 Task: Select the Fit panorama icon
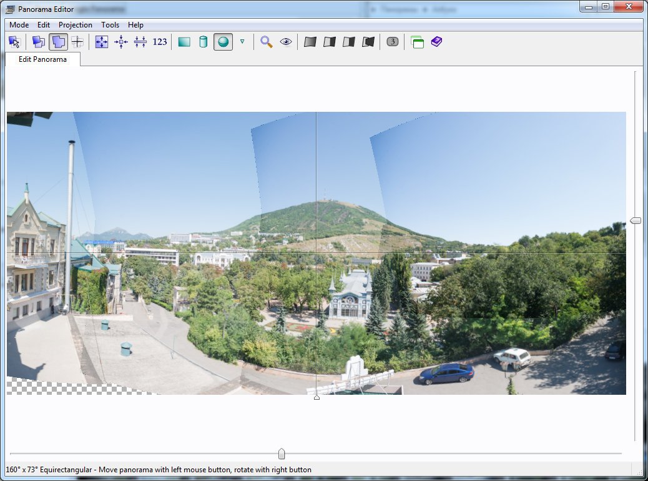(102, 42)
